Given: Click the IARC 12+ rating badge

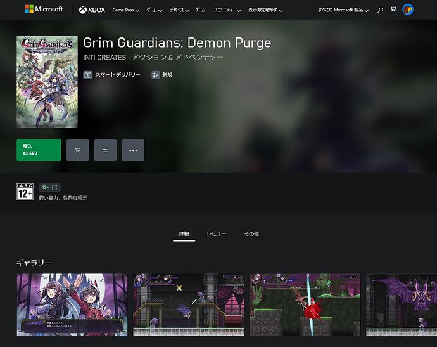Looking at the screenshot, I should click(25, 192).
